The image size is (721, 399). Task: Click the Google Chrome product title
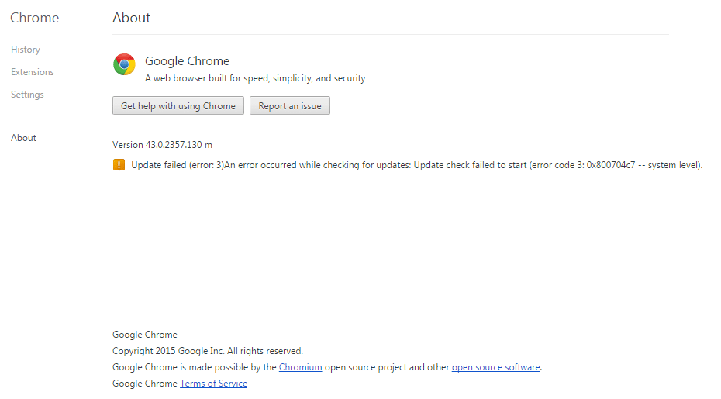point(187,61)
